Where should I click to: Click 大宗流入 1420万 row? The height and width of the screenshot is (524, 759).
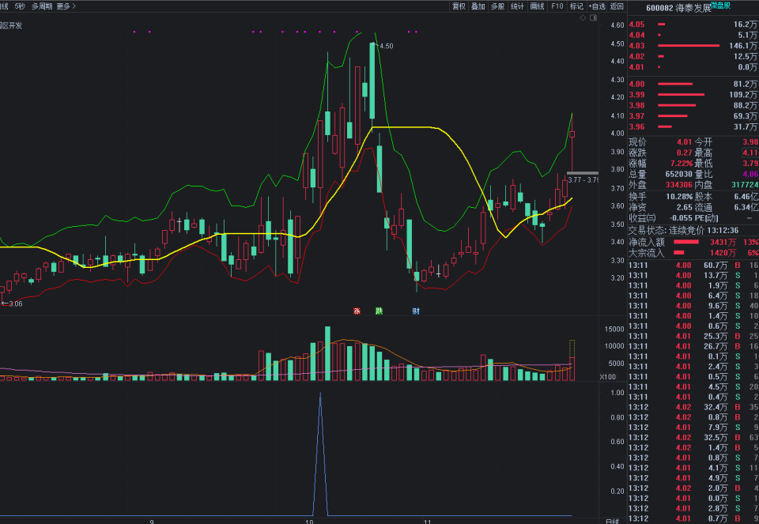pyautogui.click(x=693, y=253)
